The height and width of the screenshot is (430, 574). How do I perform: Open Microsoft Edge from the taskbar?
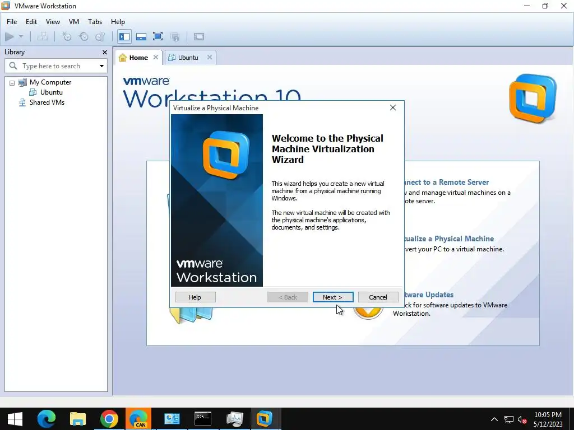[47, 419]
